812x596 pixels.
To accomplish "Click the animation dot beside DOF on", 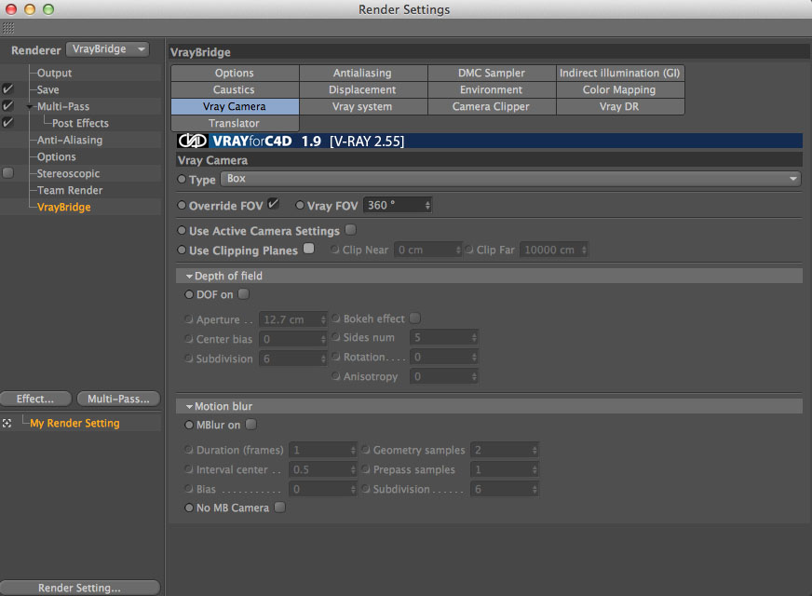I will pyautogui.click(x=189, y=294).
